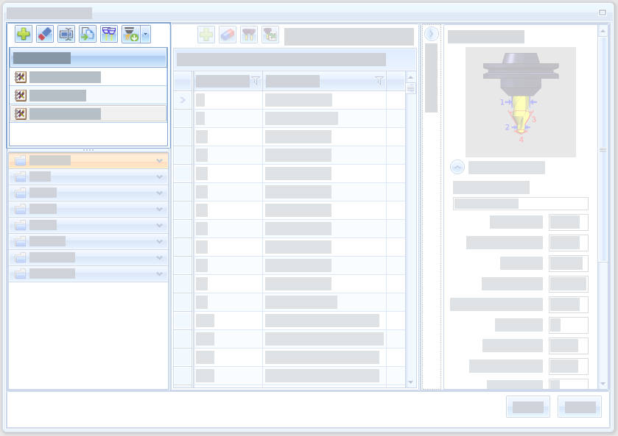618x436 pixels.
Task: Click the rename icon in left toolbar
Action: click(66, 34)
